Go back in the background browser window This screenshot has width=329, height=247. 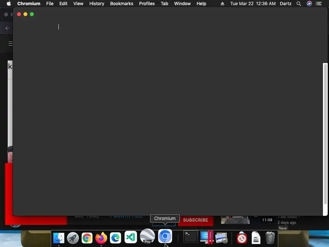point(8,28)
